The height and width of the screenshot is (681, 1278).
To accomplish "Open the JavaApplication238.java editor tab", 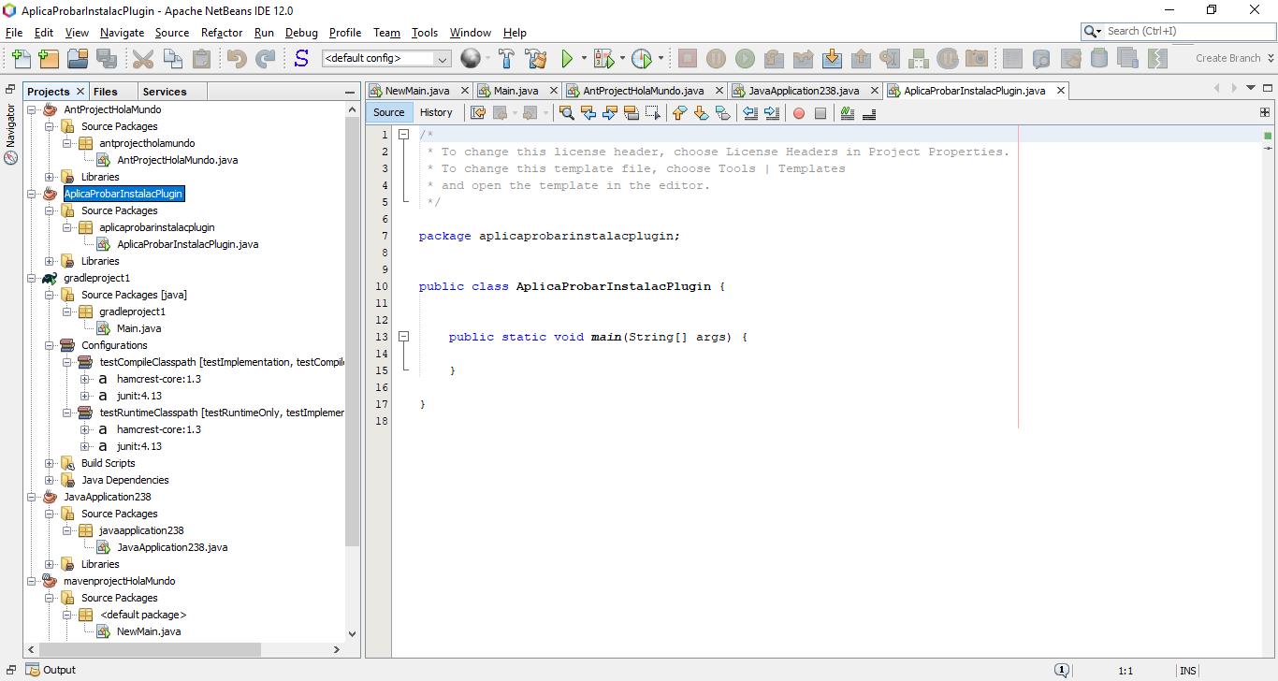I will [x=804, y=91].
